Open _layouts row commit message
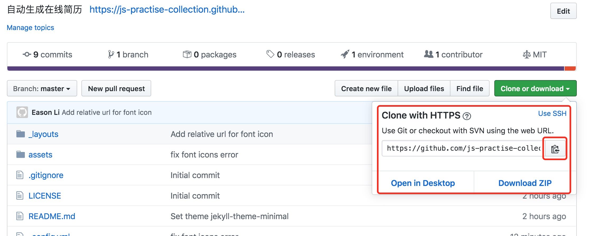599x236 pixels. (222, 134)
